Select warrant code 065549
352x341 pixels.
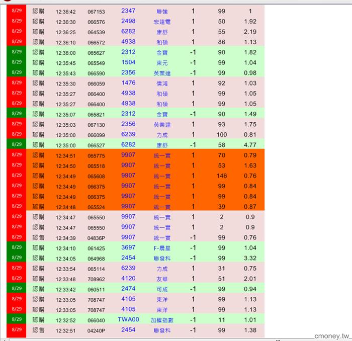(x=96, y=63)
